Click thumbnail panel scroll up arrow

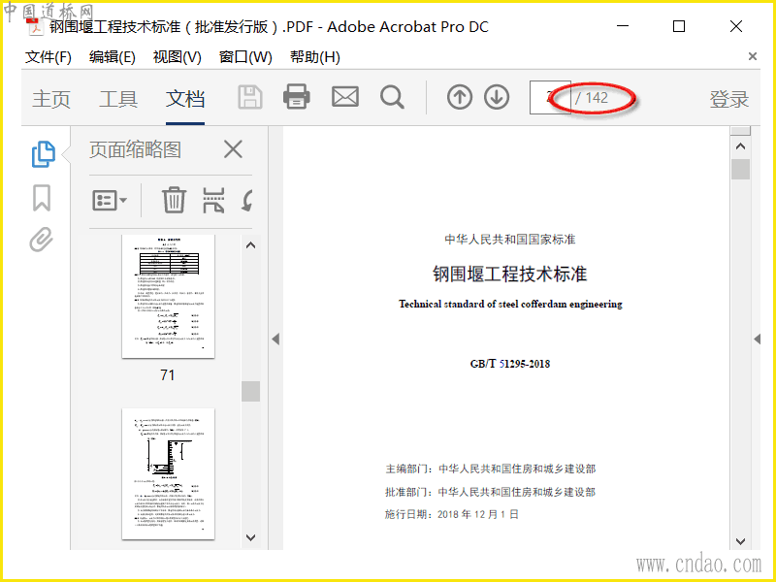tap(251, 245)
